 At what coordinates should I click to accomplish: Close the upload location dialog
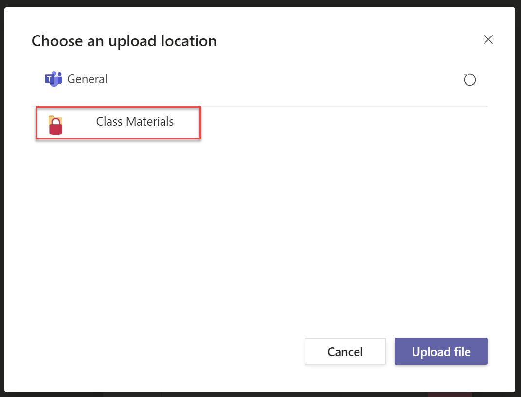[x=488, y=40]
